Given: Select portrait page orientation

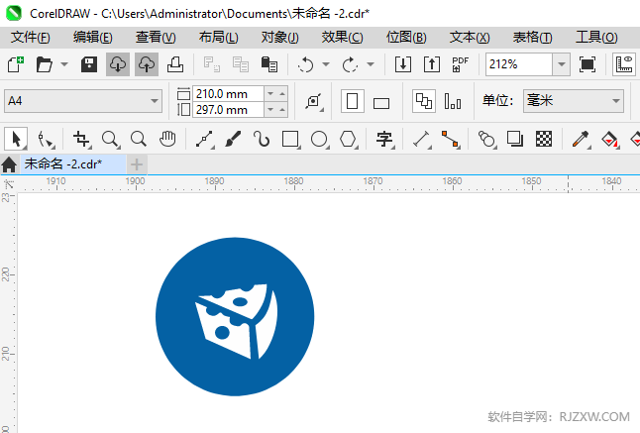Looking at the screenshot, I should pyautogui.click(x=353, y=101).
